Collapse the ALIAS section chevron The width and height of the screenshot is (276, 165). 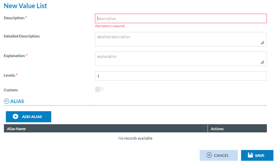click(x=6, y=101)
